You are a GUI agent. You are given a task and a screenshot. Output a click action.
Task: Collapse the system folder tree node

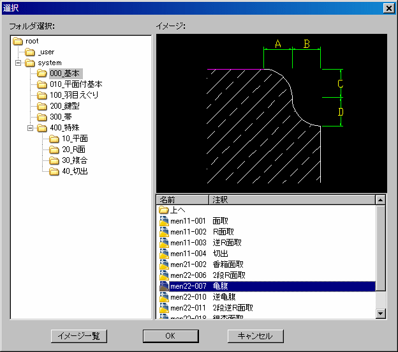pos(18,63)
